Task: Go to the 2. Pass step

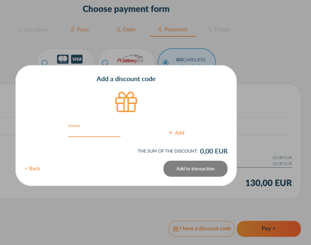Action: click(80, 29)
